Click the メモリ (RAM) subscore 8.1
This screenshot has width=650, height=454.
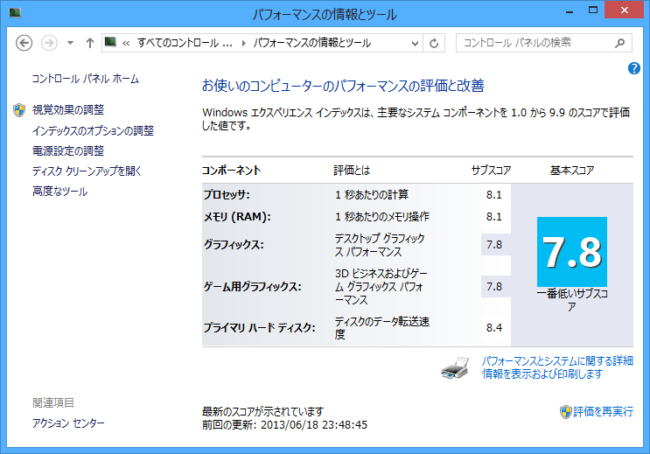494,216
